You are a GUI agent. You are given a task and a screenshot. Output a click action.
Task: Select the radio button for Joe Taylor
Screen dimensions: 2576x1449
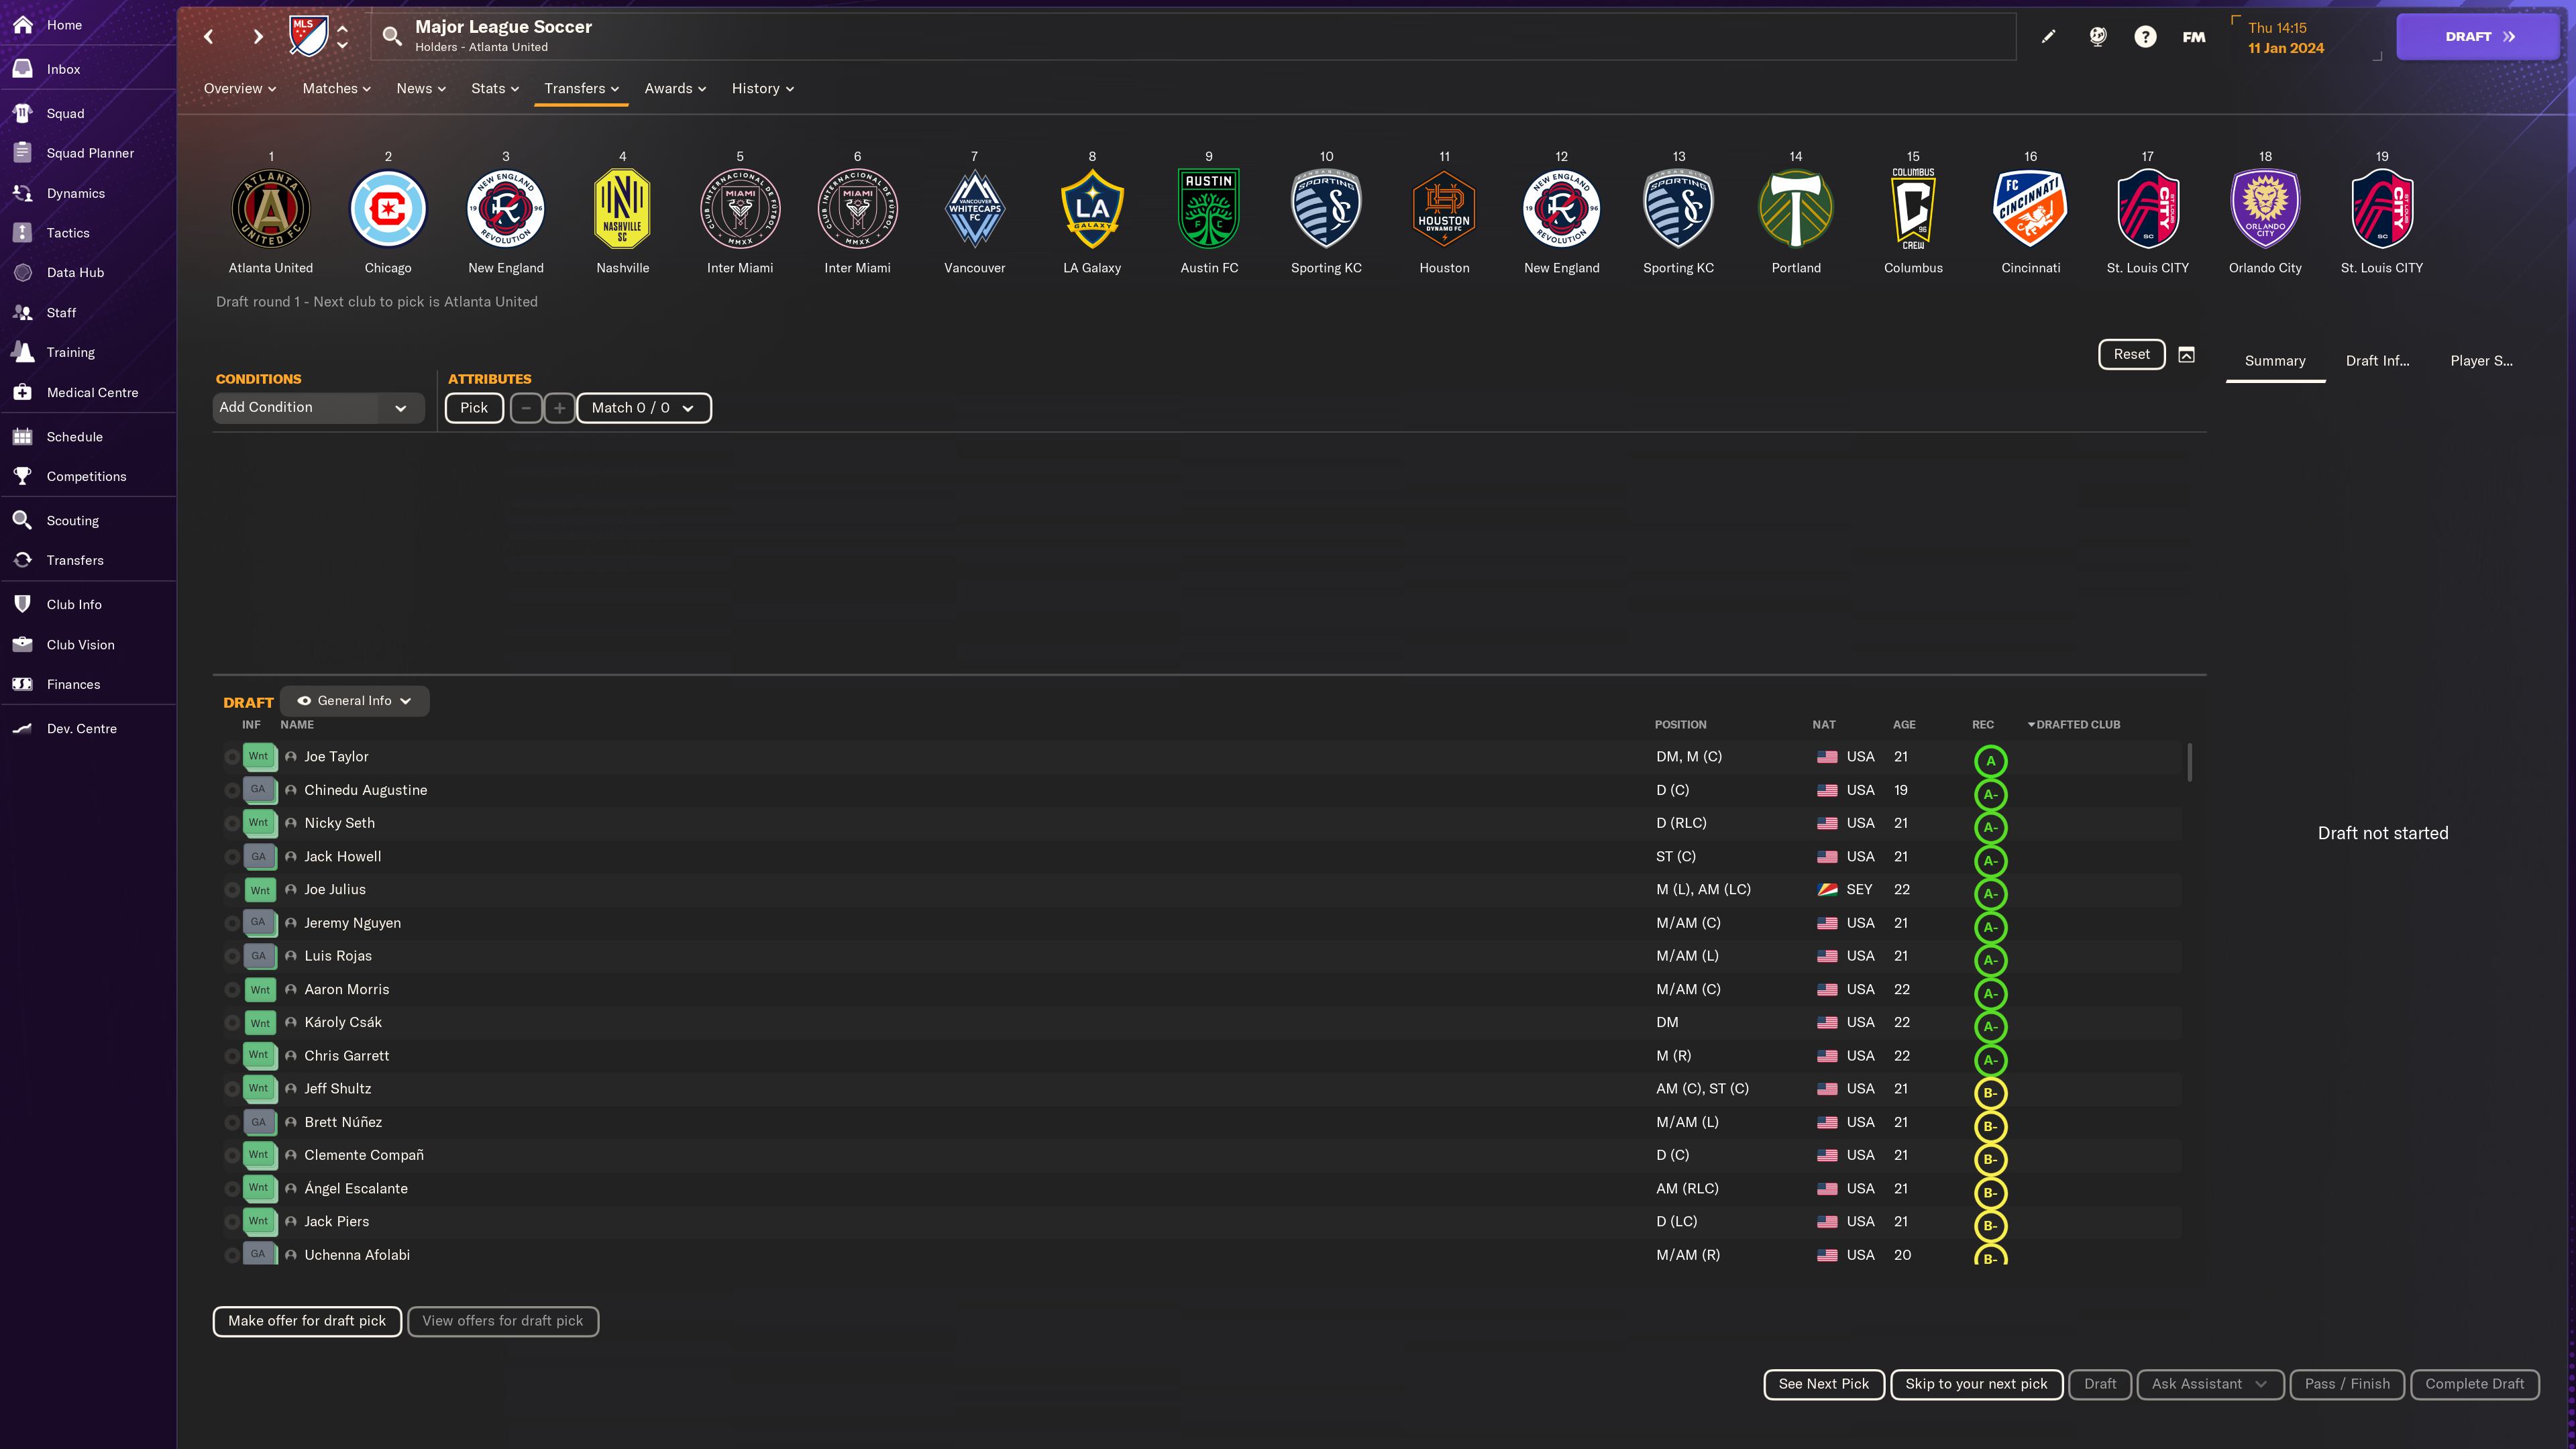pos(232,757)
